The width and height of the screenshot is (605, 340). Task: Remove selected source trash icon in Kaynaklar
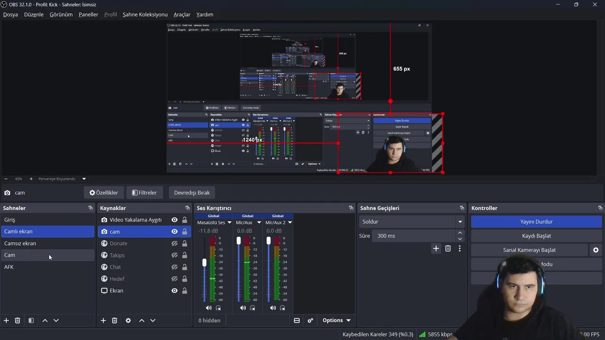coord(114,320)
